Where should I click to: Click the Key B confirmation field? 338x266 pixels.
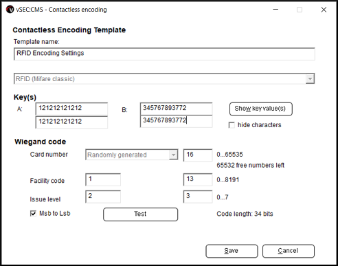(x=176, y=121)
